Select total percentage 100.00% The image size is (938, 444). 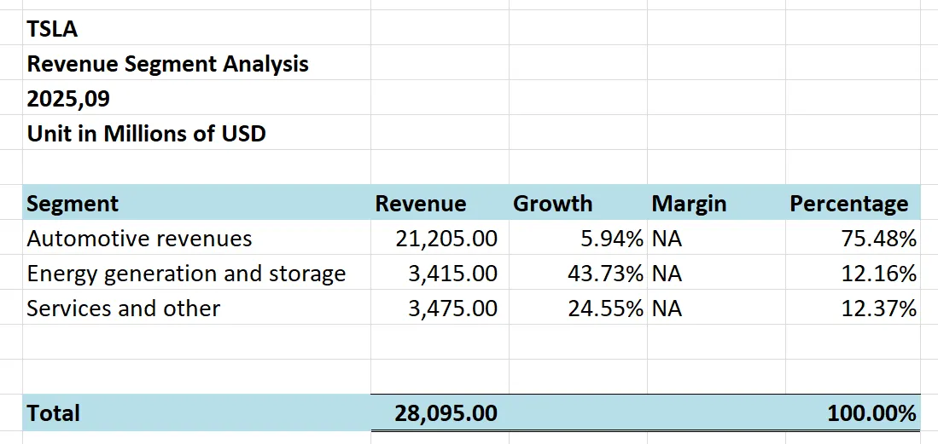[x=853, y=412]
